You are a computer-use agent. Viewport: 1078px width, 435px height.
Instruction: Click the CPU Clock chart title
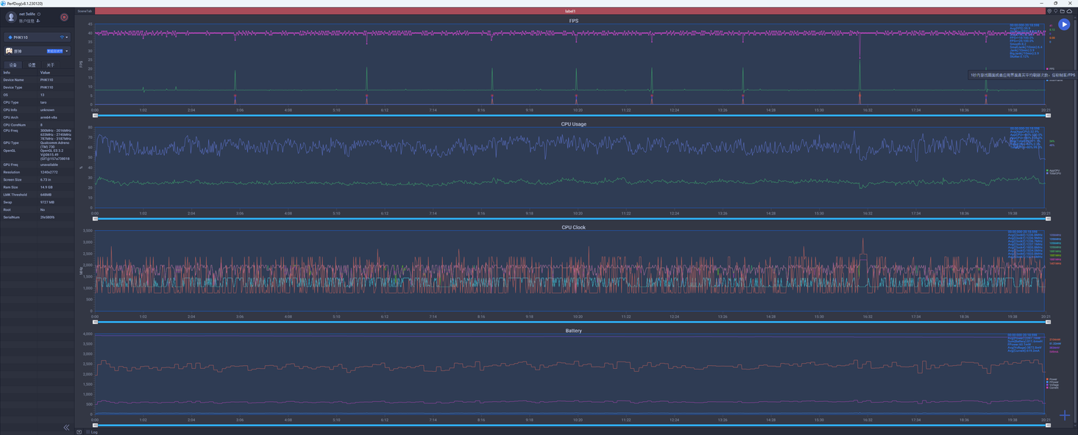click(x=573, y=227)
